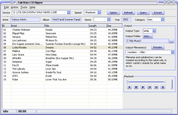Open the Device drive dropdown
The width and height of the screenshot is (178, 115).
coord(69,12)
